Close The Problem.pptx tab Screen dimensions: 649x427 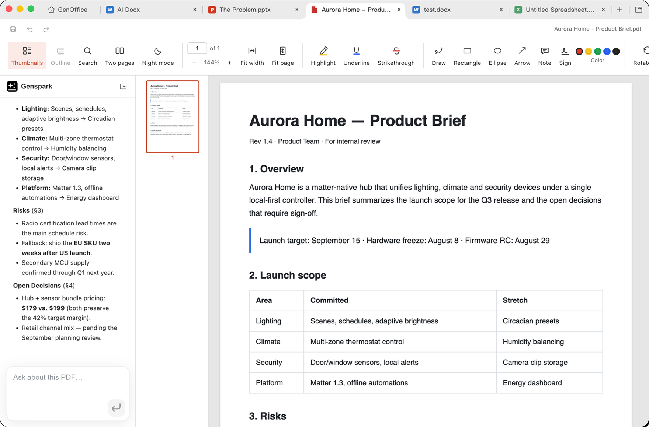297,10
